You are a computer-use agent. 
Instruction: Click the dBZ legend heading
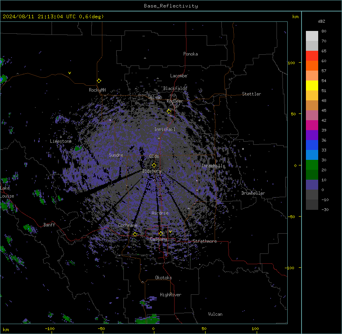click(x=321, y=21)
